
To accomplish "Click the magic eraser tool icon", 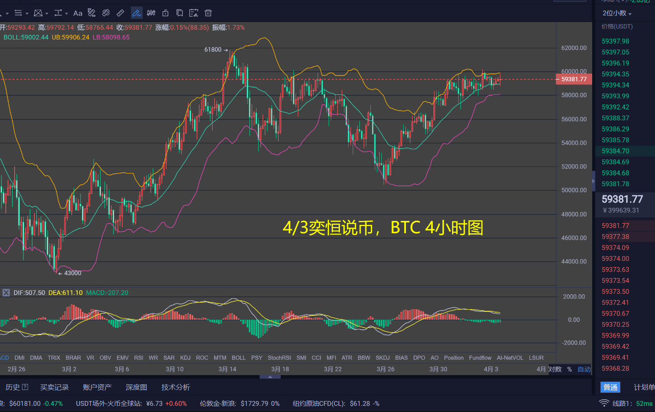I will click(x=91, y=13).
